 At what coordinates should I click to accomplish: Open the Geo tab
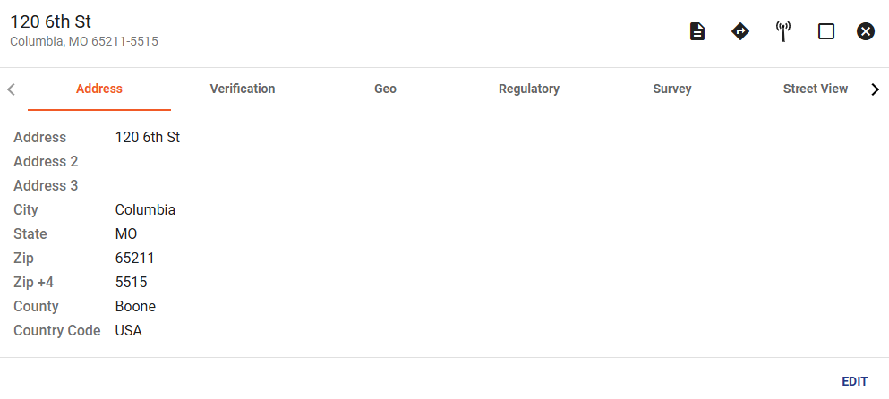click(385, 89)
